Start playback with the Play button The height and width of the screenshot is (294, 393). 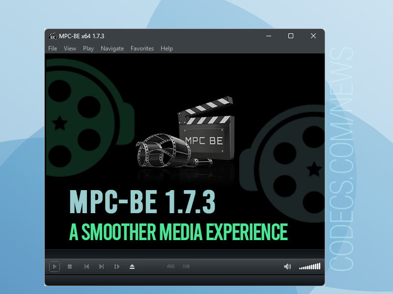pos(55,267)
